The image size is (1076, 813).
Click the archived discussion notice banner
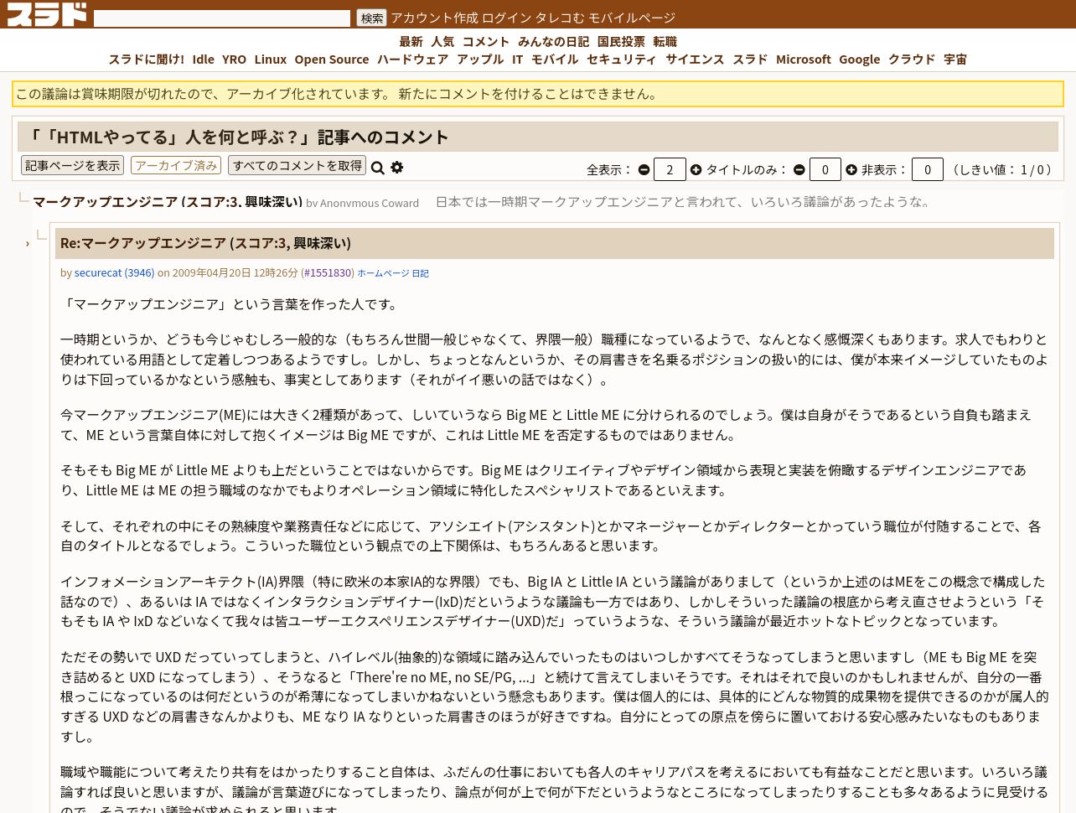click(x=538, y=94)
